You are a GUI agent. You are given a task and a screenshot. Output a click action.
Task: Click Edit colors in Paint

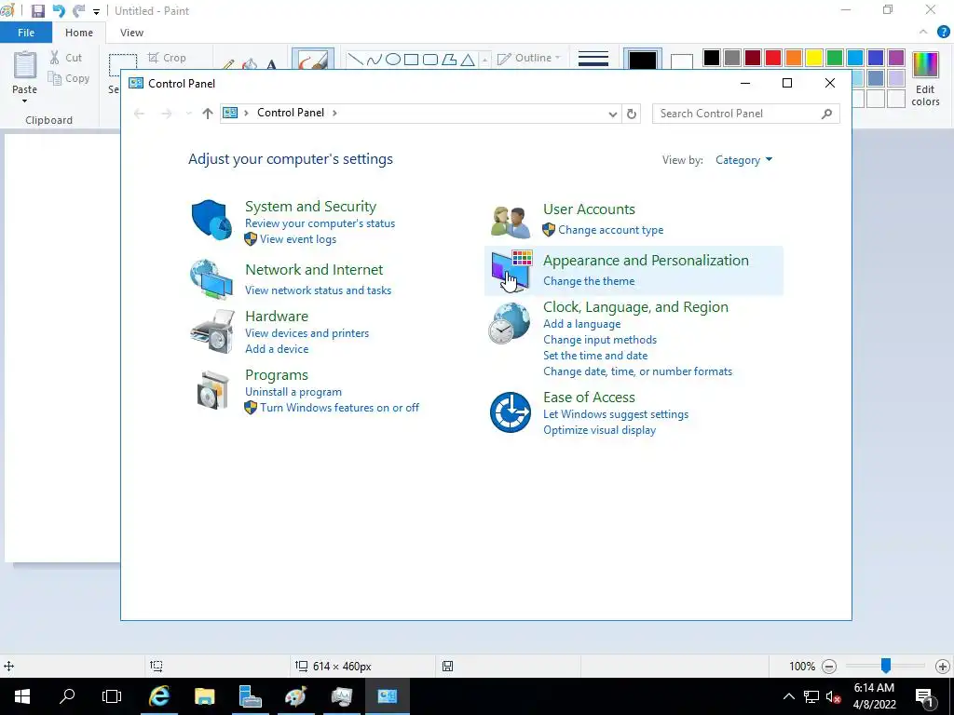point(925,80)
